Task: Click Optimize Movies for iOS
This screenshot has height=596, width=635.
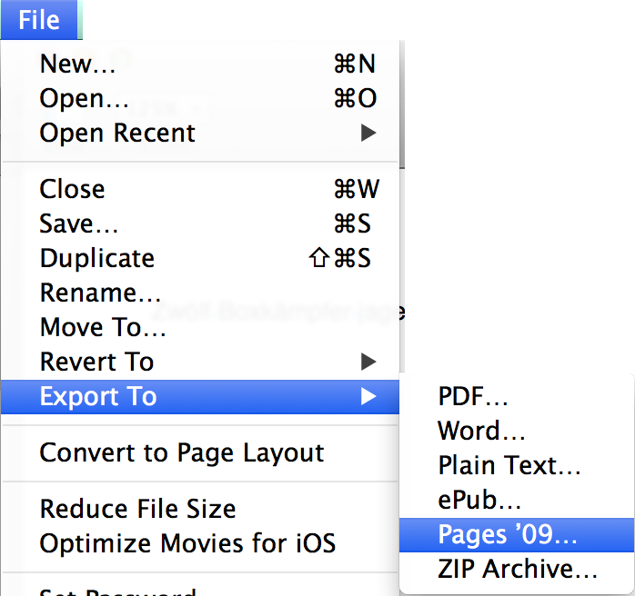Action: 187,543
